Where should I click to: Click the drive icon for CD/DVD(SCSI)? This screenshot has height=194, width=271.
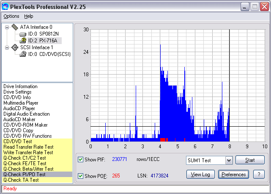[x=23, y=54]
